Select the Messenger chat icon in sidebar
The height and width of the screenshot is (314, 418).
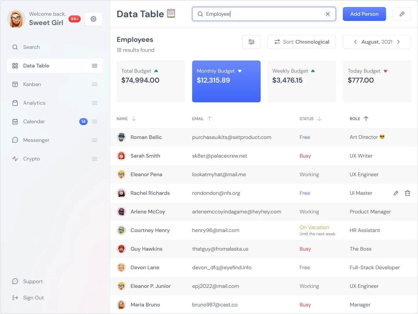(15, 140)
